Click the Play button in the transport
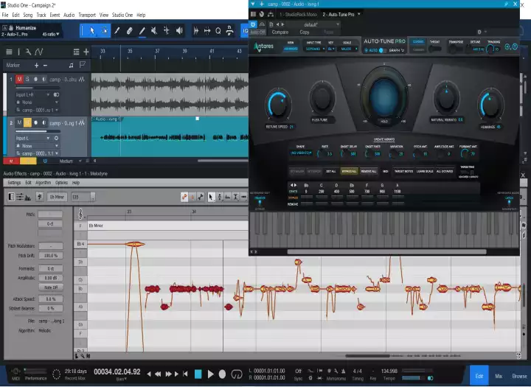The image size is (531, 387). click(210, 374)
